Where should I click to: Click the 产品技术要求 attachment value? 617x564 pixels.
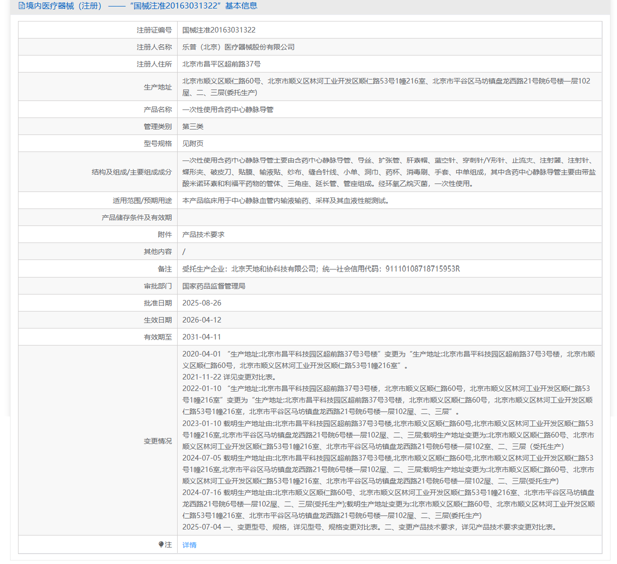point(203,234)
